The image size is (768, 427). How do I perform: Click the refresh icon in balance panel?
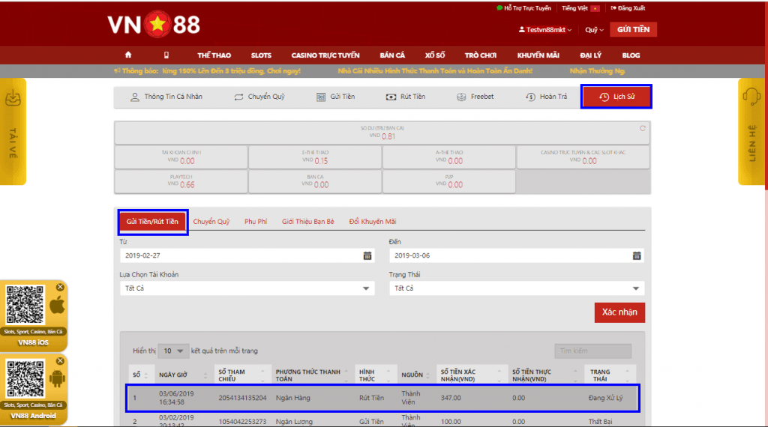[642, 128]
